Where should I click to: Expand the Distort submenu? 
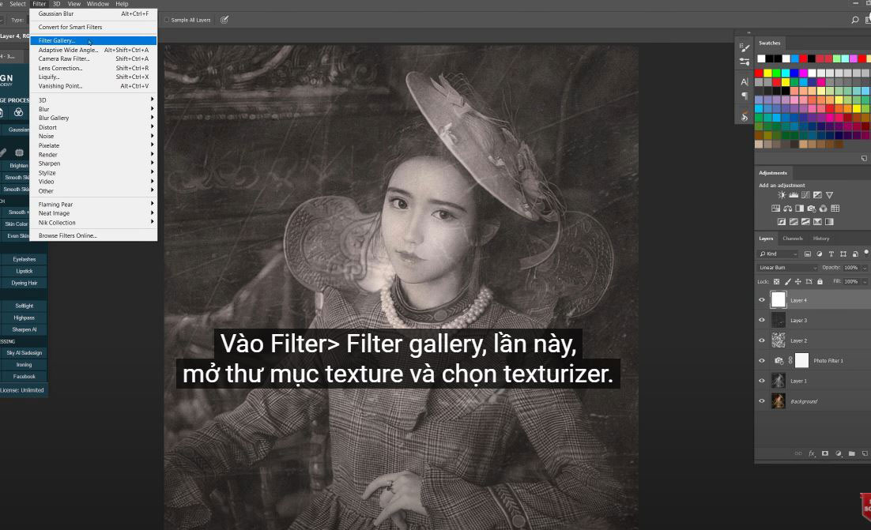(x=93, y=127)
